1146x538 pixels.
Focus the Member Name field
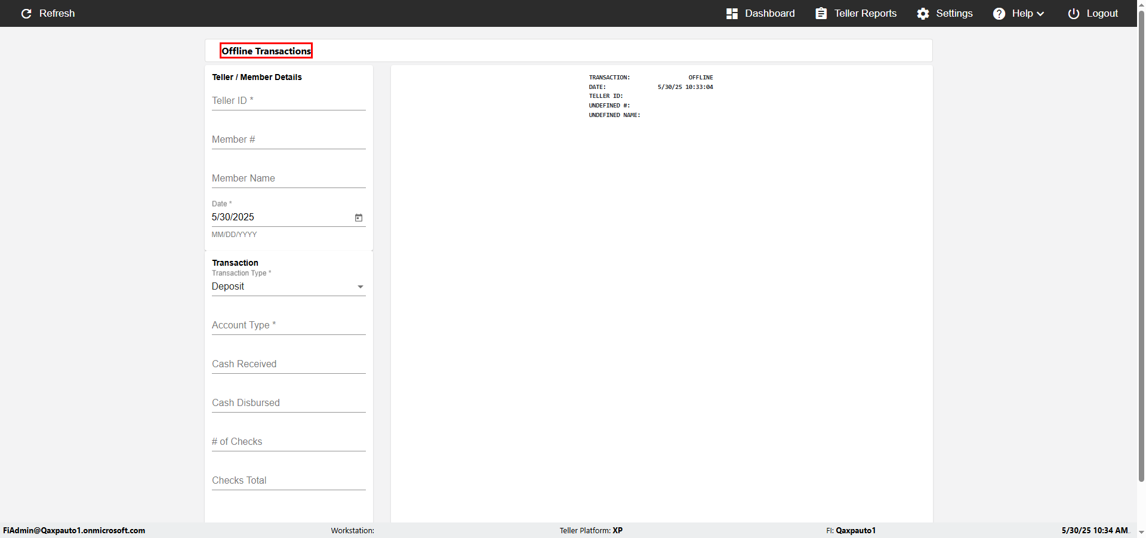pyautogui.click(x=289, y=179)
